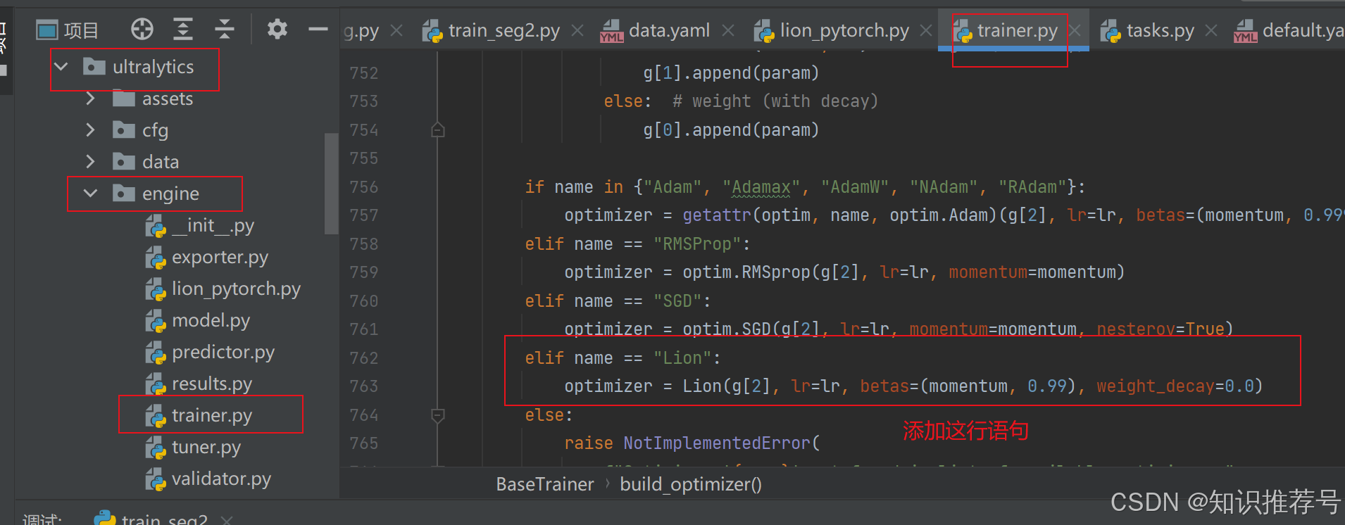
Task: Close the trainer.py tab
Action: tap(1075, 30)
